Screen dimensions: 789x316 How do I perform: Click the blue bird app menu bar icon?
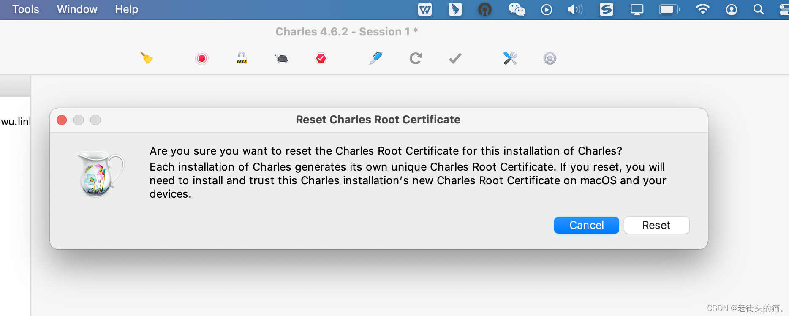(x=455, y=9)
